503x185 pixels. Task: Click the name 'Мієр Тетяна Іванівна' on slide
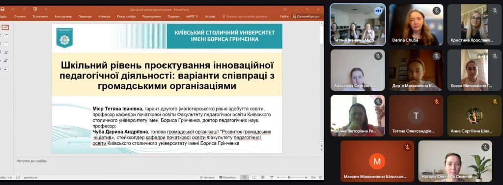(x=118, y=108)
